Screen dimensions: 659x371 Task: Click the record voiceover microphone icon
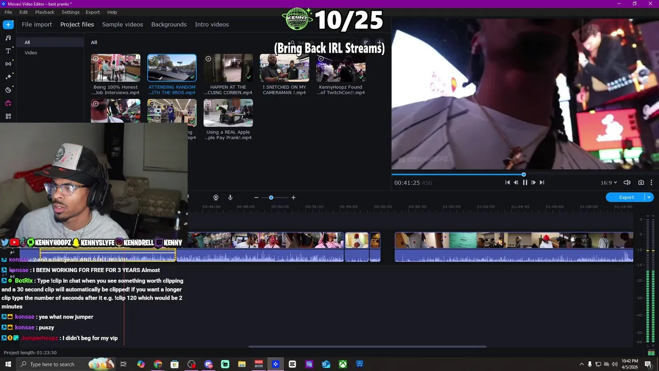(x=230, y=197)
